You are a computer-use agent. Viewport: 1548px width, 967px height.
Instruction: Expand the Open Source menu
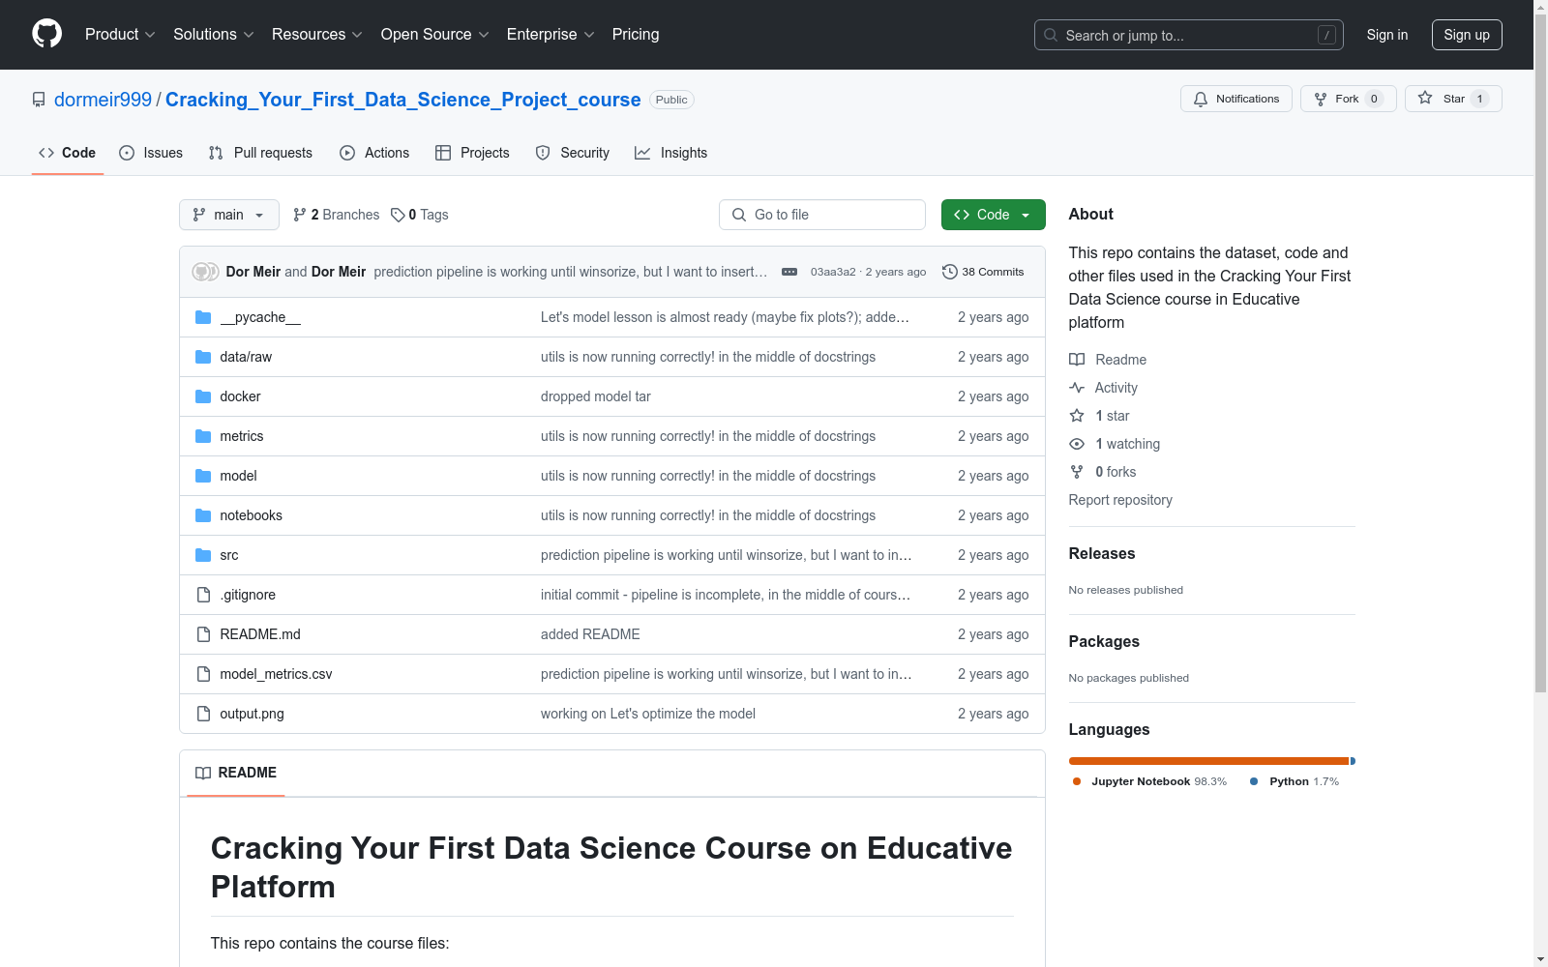coord(435,34)
